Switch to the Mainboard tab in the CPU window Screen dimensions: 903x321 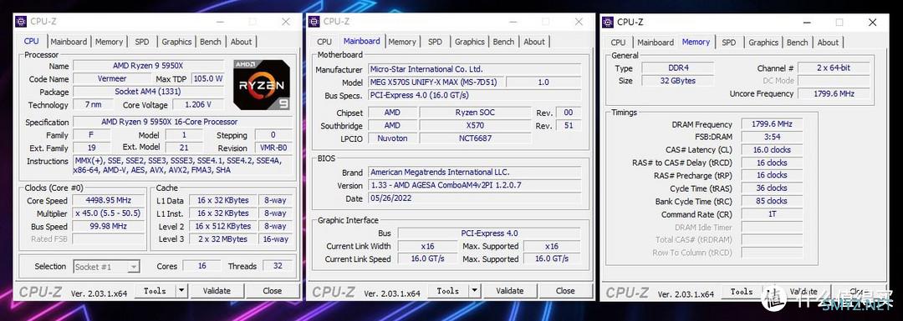point(69,42)
